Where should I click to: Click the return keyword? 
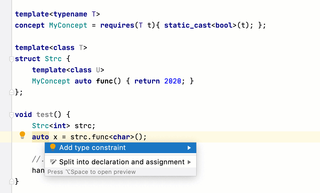147,81
